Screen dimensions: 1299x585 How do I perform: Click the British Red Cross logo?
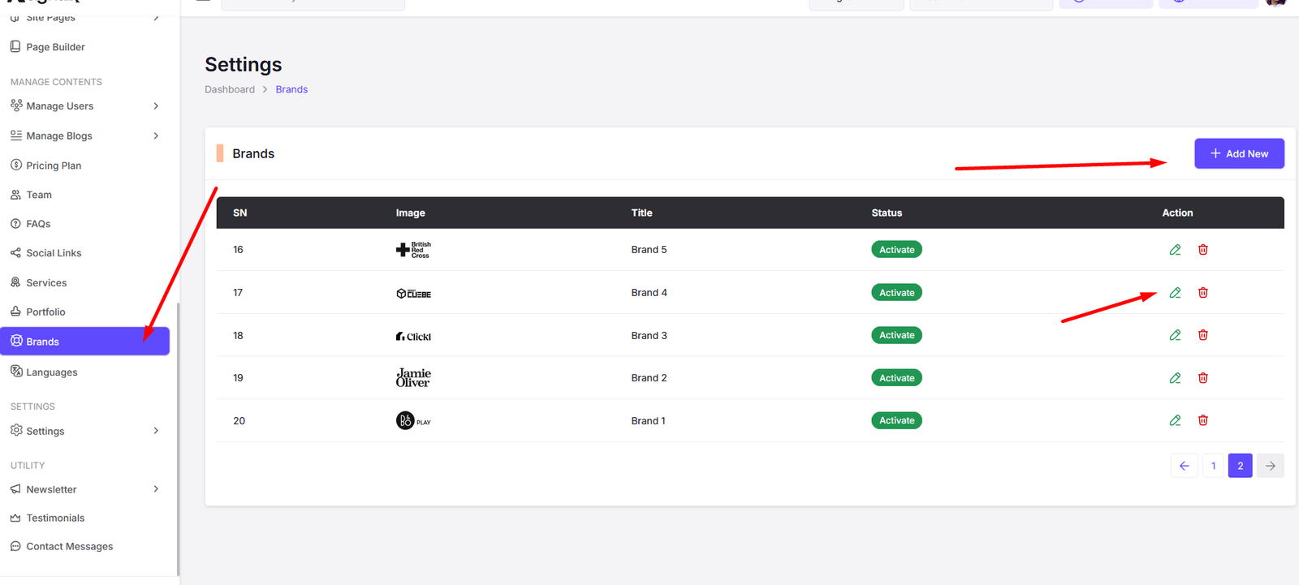coord(413,250)
